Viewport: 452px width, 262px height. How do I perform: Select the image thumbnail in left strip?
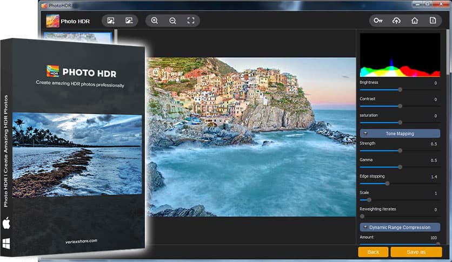tap(77, 37)
